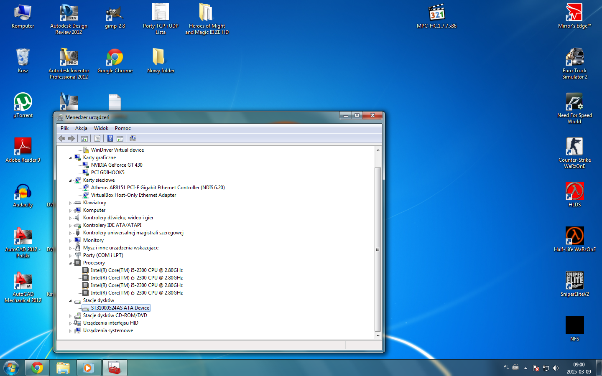Collapse the Karty sieciowe category

pos(70,180)
